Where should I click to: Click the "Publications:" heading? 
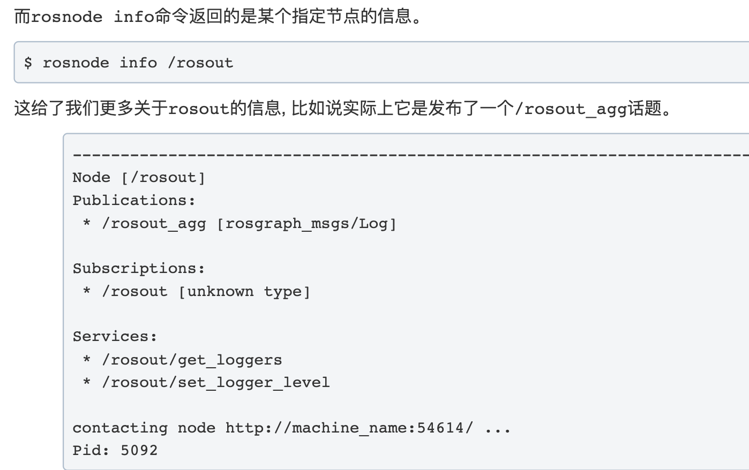tap(134, 201)
